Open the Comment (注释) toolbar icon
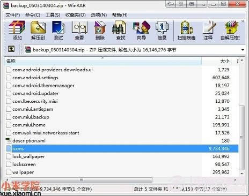Image resolution: width=249 pixels, height=196 pixels. [208, 30]
